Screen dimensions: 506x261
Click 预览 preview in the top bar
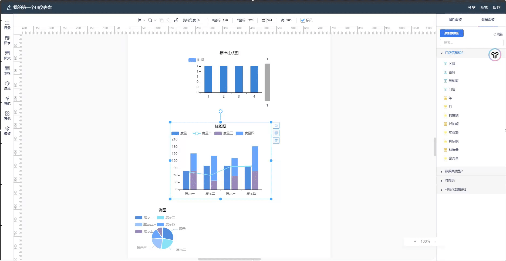click(x=484, y=8)
